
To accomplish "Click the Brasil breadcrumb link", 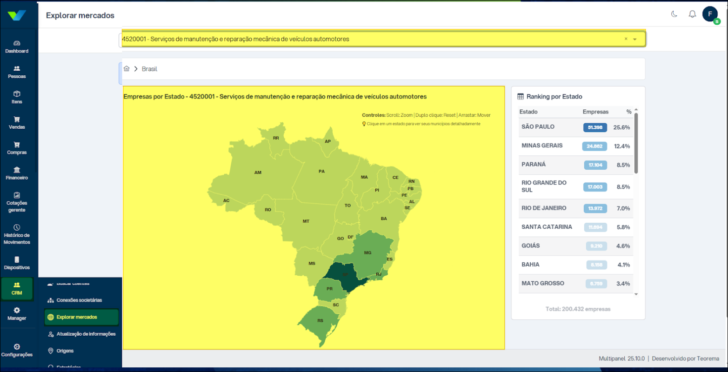I will pyautogui.click(x=150, y=69).
